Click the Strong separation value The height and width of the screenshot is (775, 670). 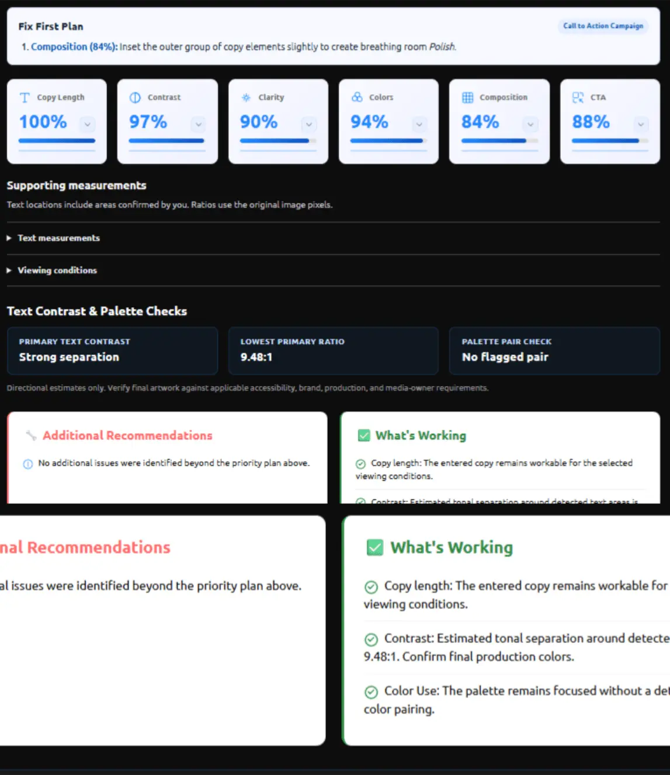click(x=69, y=357)
